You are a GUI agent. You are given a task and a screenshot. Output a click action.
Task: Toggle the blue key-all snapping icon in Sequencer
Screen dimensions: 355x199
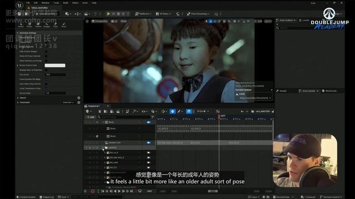(173, 112)
